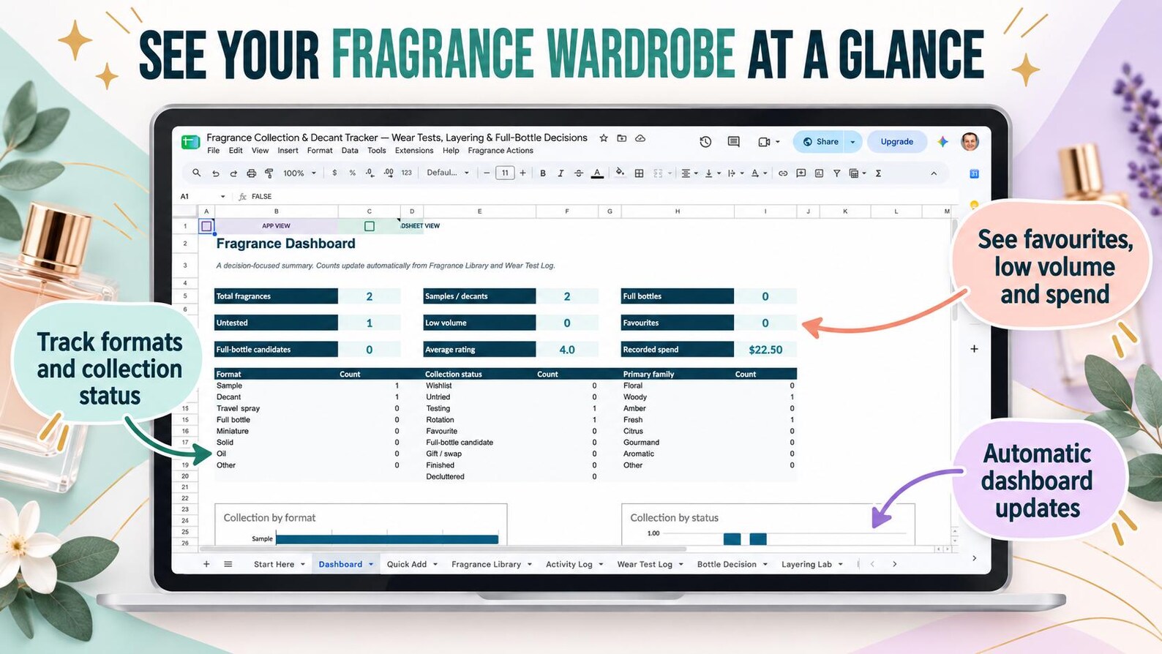Switch to the Wear Test Log tab
1162x654 pixels.
645,565
